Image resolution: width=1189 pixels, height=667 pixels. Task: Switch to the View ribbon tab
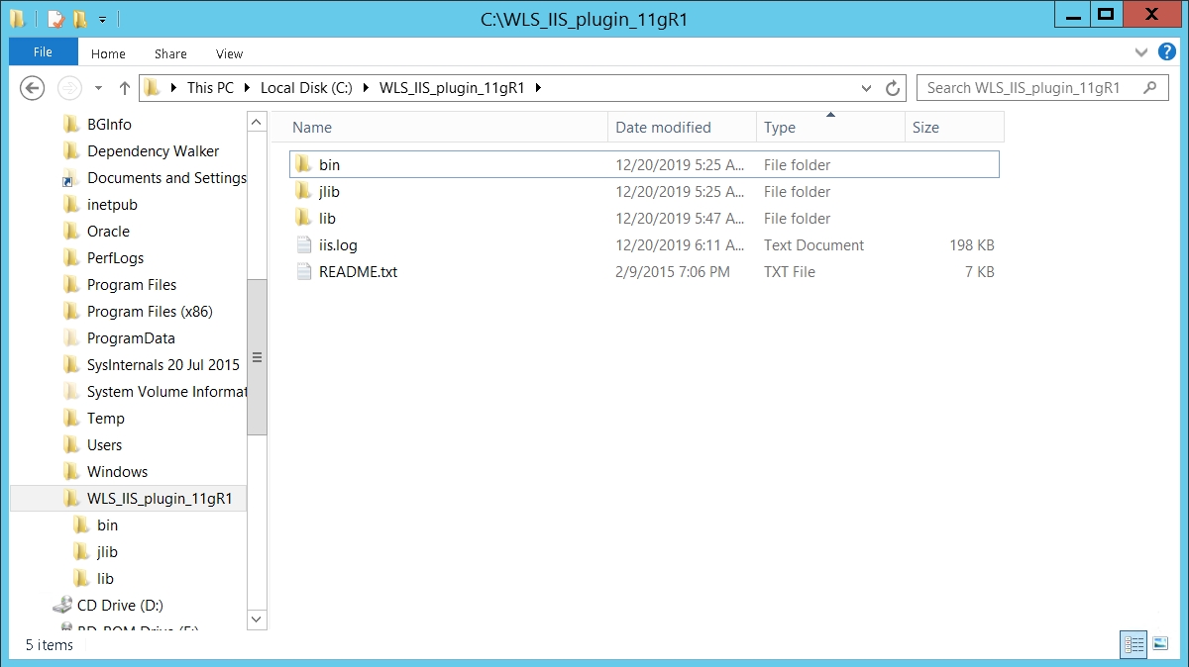click(x=229, y=54)
